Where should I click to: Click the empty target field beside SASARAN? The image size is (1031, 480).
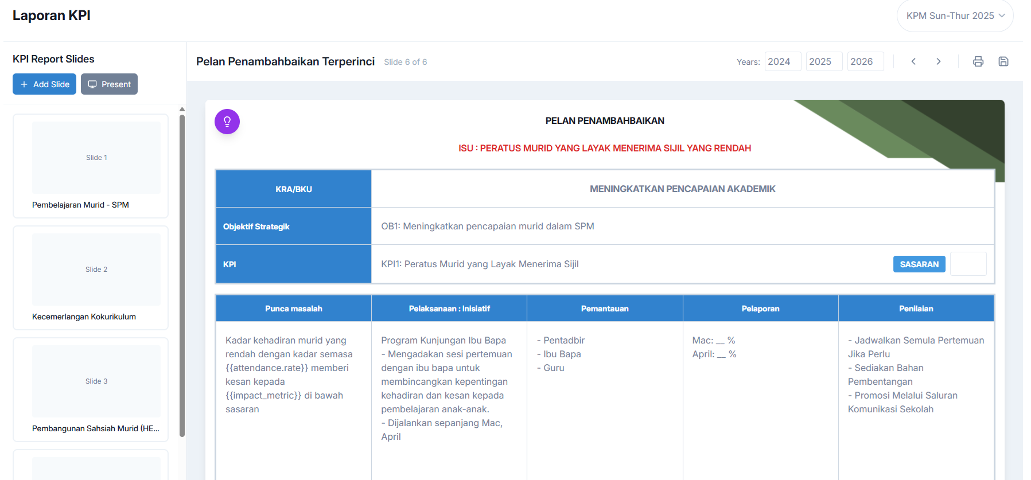point(968,264)
